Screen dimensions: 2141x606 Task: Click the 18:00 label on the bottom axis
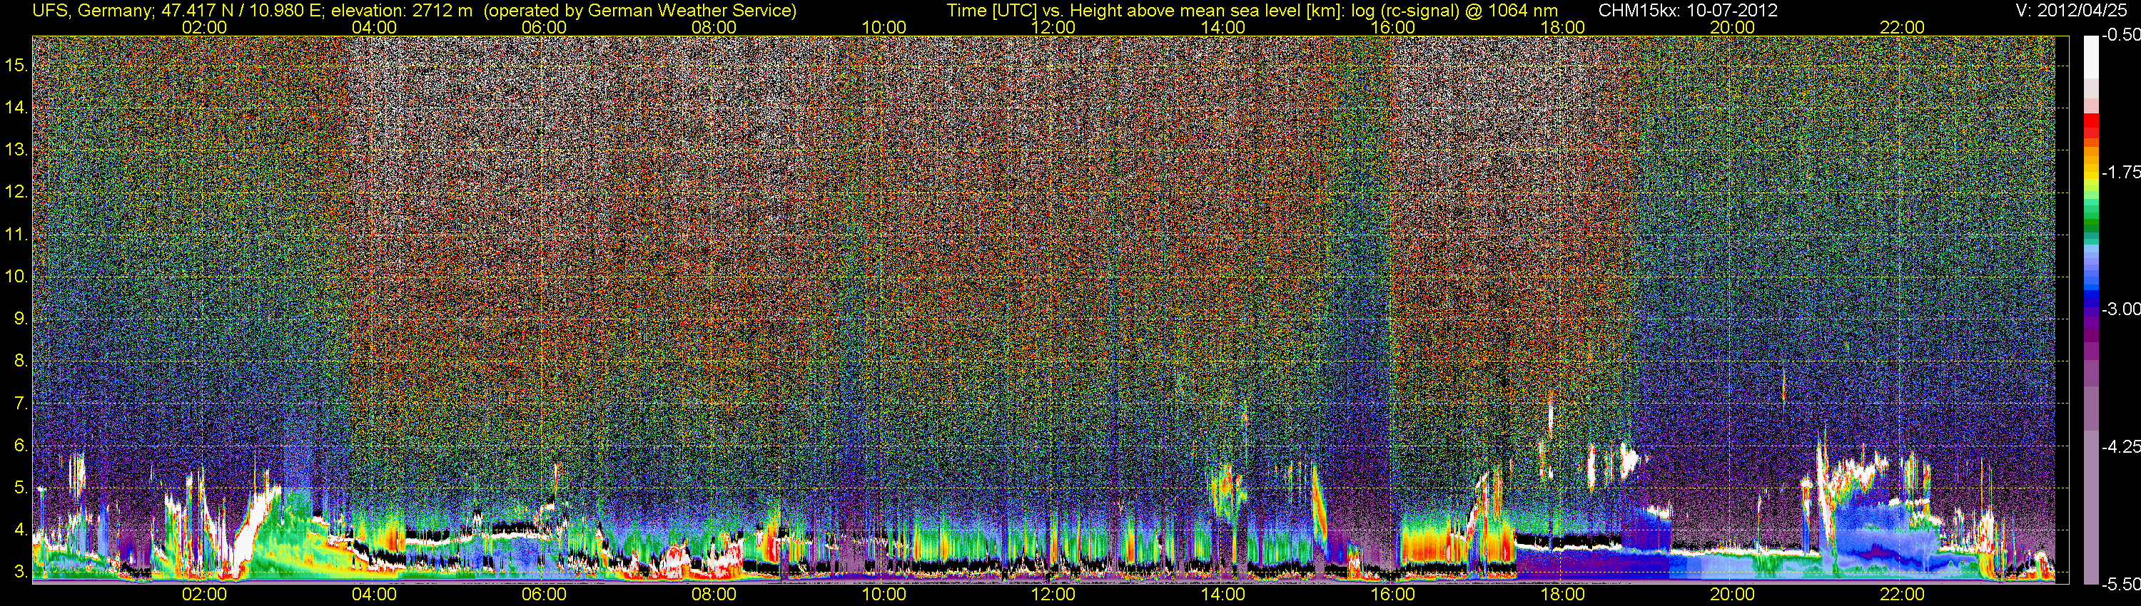pos(1562,595)
